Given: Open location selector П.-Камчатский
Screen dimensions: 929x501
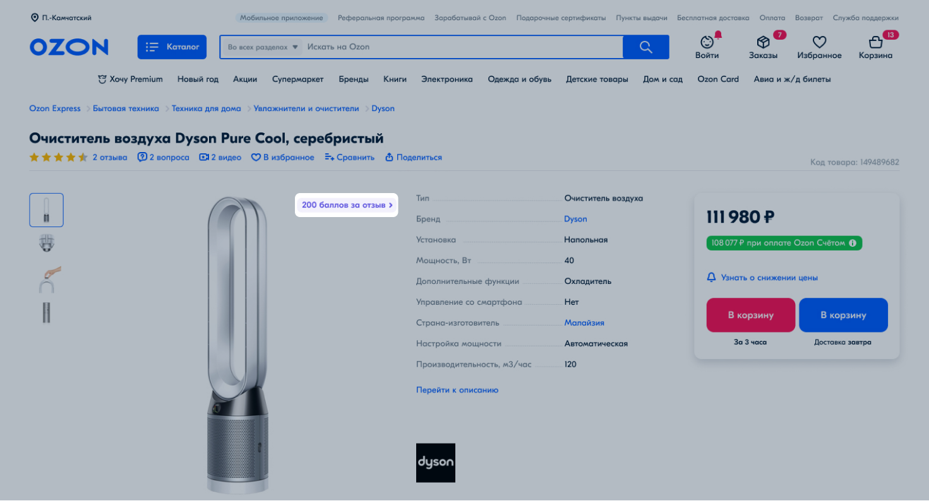Looking at the screenshot, I should point(61,18).
